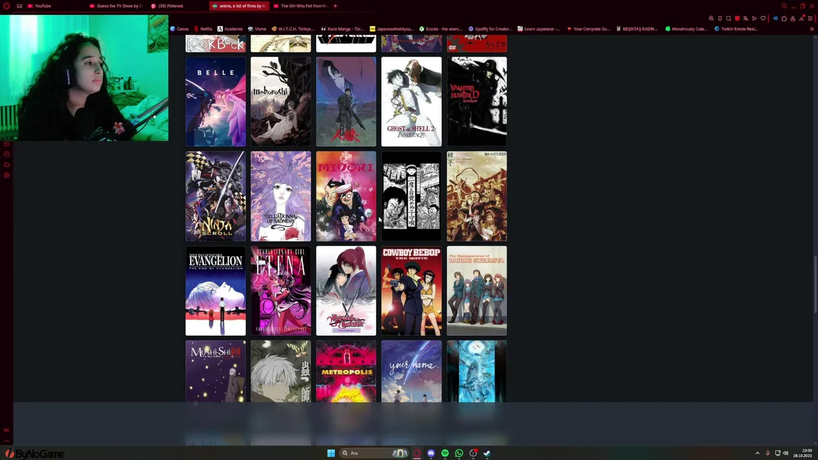Open the Monstrously Cute bookmark

(686, 29)
